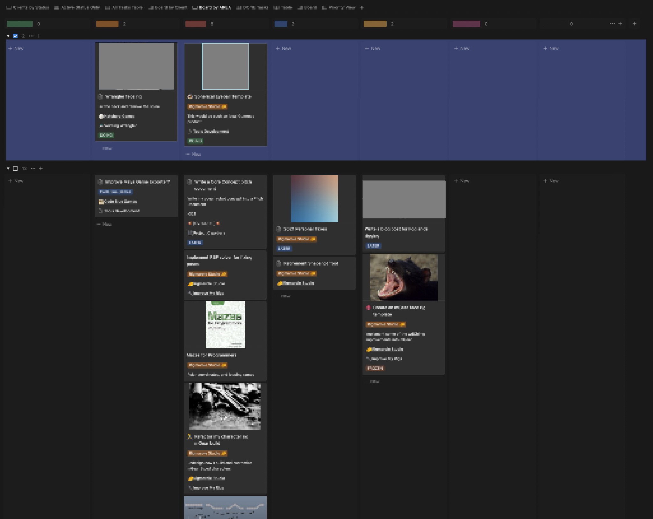The width and height of the screenshot is (653, 519).
Task: Click the ••• board options icon at top right
Action: point(612,24)
